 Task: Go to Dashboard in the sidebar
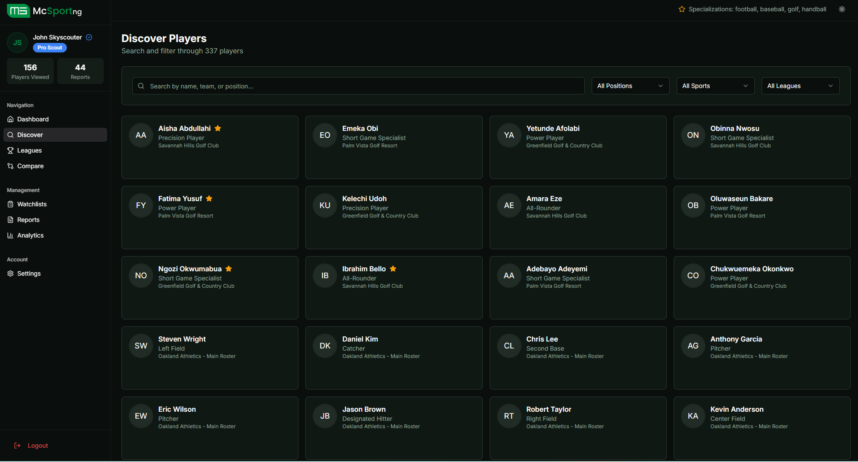[33, 119]
